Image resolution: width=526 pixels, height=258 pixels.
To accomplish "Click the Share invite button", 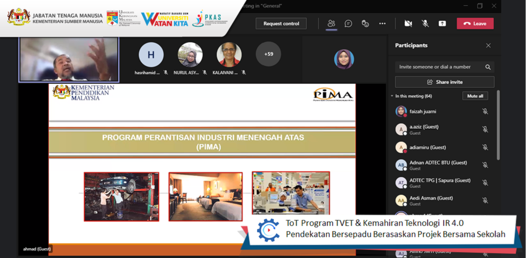I will [x=444, y=82].
